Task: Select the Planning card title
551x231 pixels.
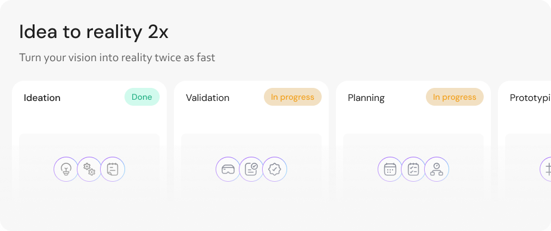Action: [x=366, y=98]
